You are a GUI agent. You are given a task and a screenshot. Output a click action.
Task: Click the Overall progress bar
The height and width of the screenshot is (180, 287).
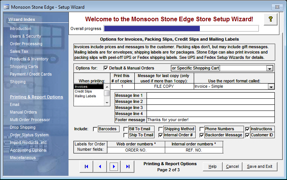tap(181, 28)
